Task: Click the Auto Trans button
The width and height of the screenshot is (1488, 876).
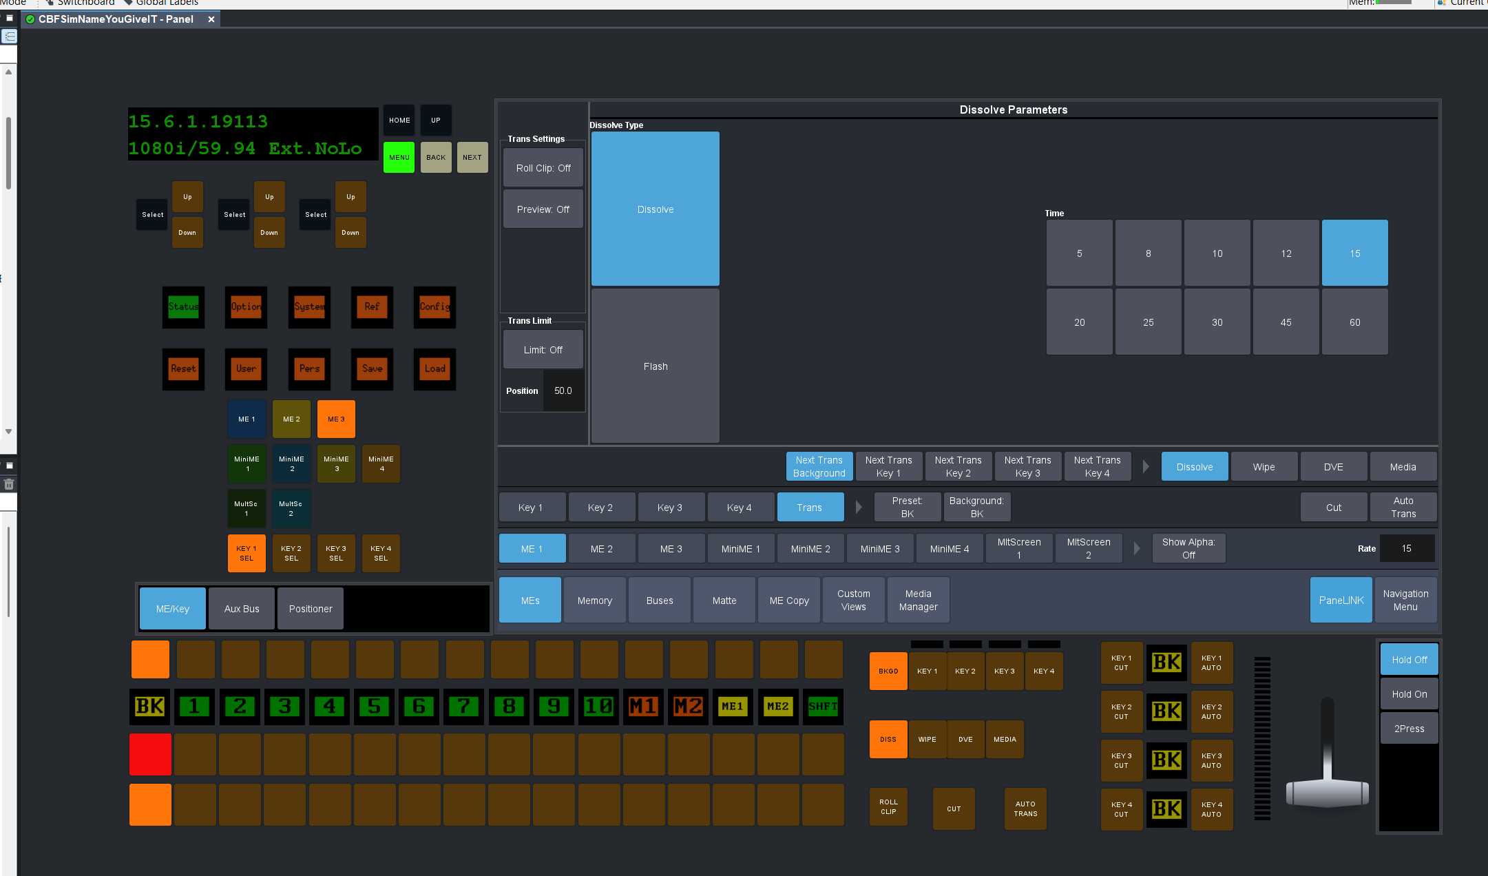Action: [x=1403, y=508]
